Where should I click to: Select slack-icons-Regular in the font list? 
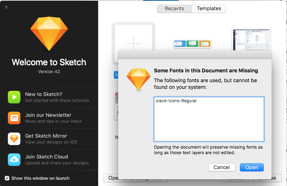point(176,101)
